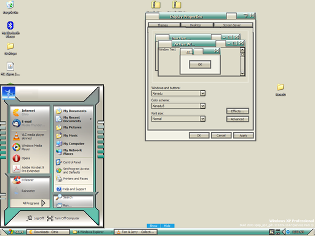Open the Color scheme dropdown
Viewport: 315px width, 236px height.
pos(202,106)
